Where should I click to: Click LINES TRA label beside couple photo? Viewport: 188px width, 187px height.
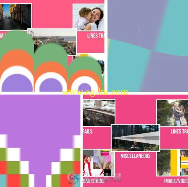tap(179, 132)
